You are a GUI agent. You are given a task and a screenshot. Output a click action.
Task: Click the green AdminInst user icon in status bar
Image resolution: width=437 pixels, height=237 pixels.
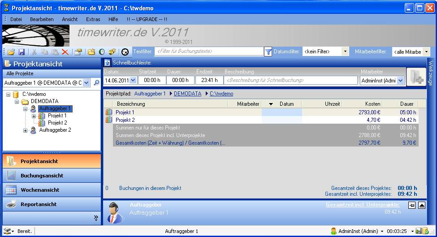pyautogui.click(x=333, y=231)
